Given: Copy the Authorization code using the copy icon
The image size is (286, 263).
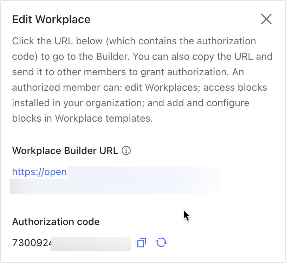Looking at the screenshot, I should (x=141, y=243).
